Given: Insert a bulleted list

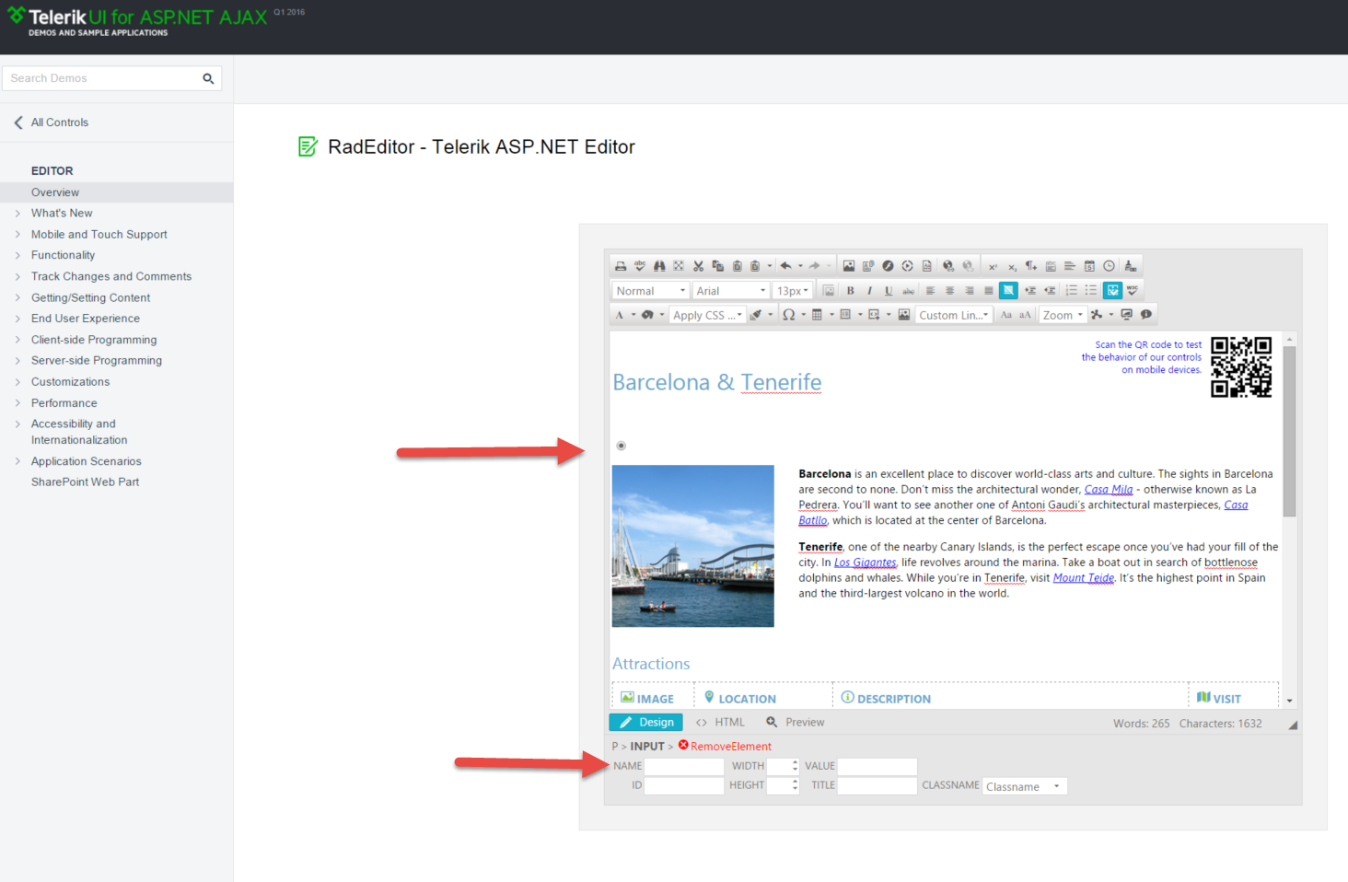Looking at the screenshot, I should click(1090, 291).
